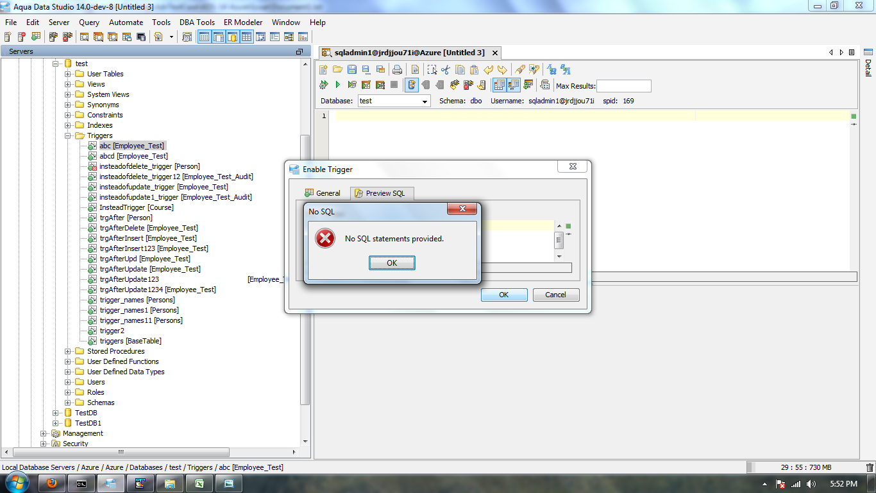
Task: Open the Query Analyzer icon in main toolbar
Action: 84,37
